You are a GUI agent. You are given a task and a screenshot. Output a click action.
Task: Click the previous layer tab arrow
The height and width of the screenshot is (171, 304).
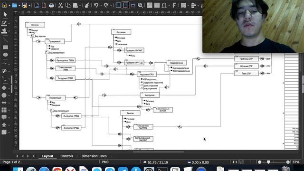(x=23, y=156)
